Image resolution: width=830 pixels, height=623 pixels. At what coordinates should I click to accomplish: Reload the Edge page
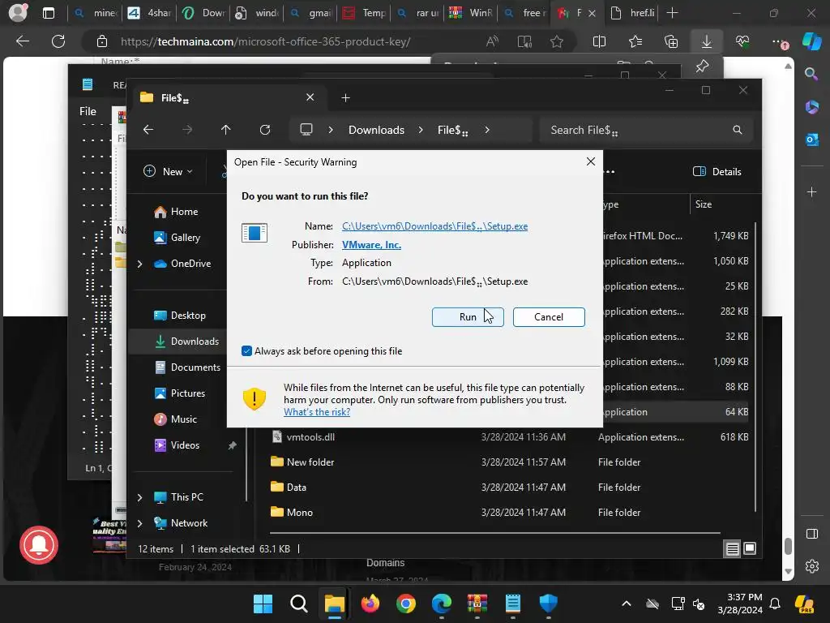click(58, 41)
